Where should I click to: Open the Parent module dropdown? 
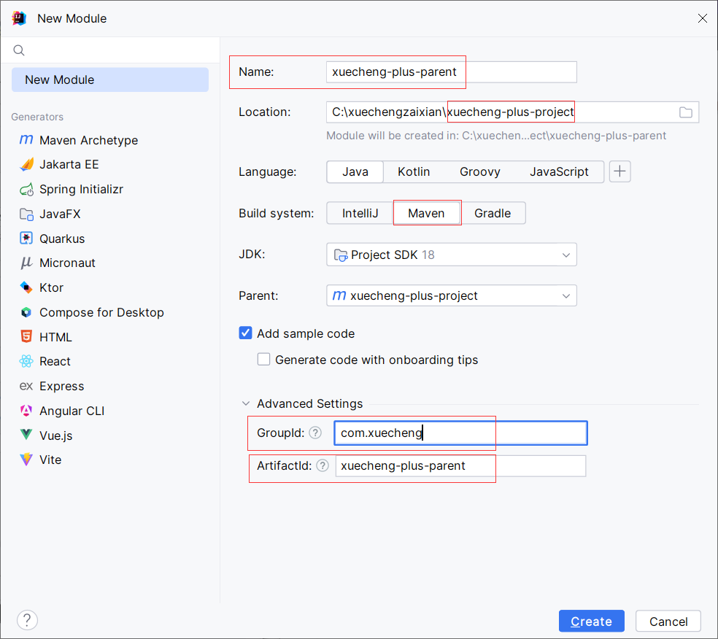tap(452, 295)
